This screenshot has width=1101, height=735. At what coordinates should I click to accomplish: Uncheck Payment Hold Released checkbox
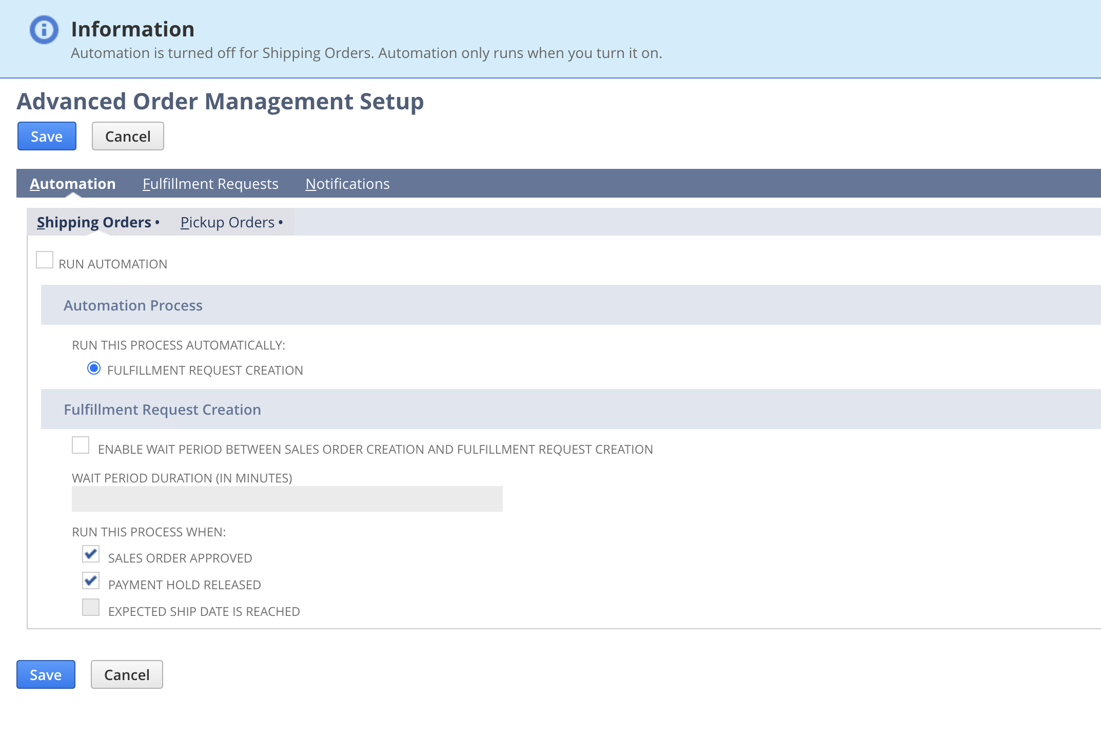coord(91,581)
